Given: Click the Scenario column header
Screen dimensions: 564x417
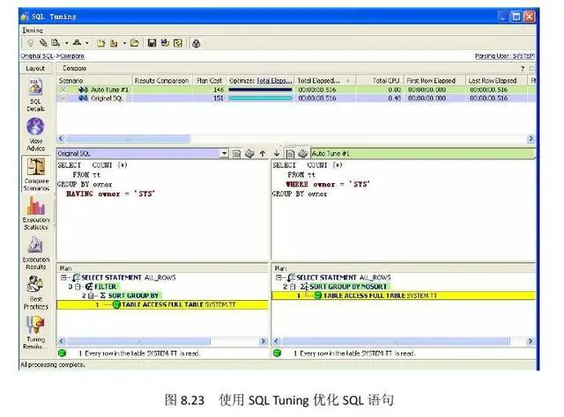Looking at the screenshot, I should (94, 81).
